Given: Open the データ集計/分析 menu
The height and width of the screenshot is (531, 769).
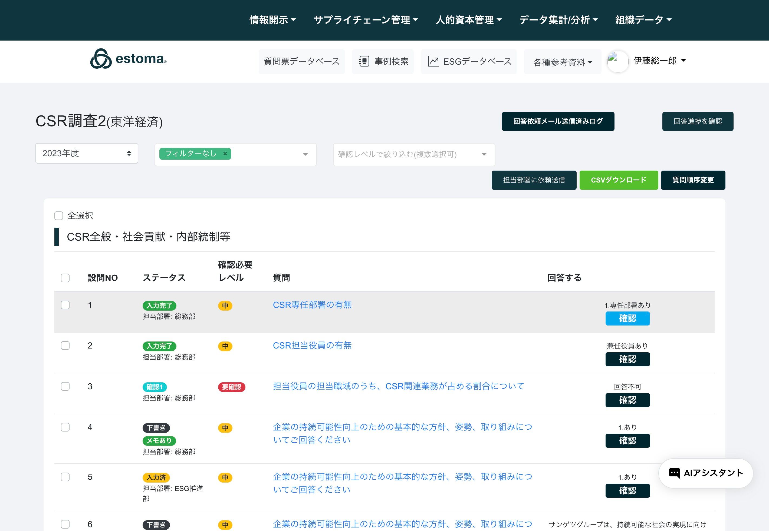Looking at the screenshot, I should click(558, 20).
